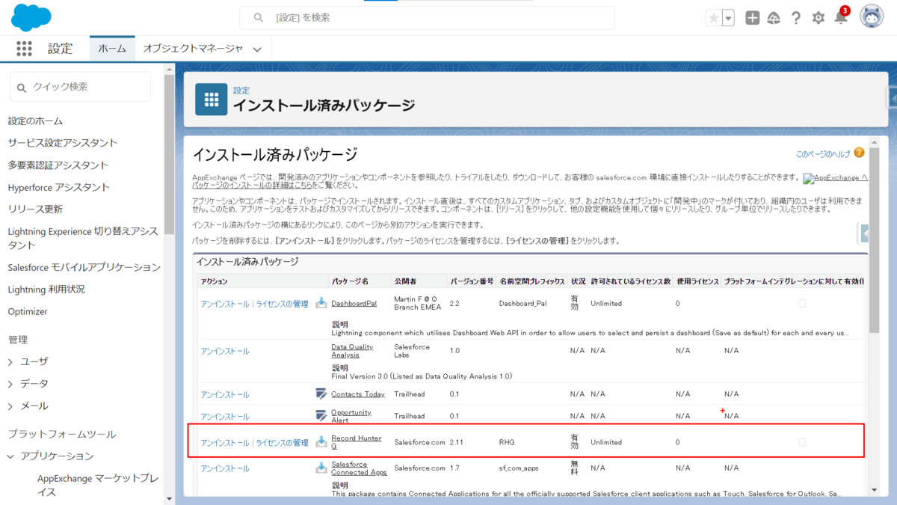Open the オブジェクトマネージャ tab dropdown chevron
Image resolution: width=897 pixels, height=505 pixels.
(x=257, y=49)
